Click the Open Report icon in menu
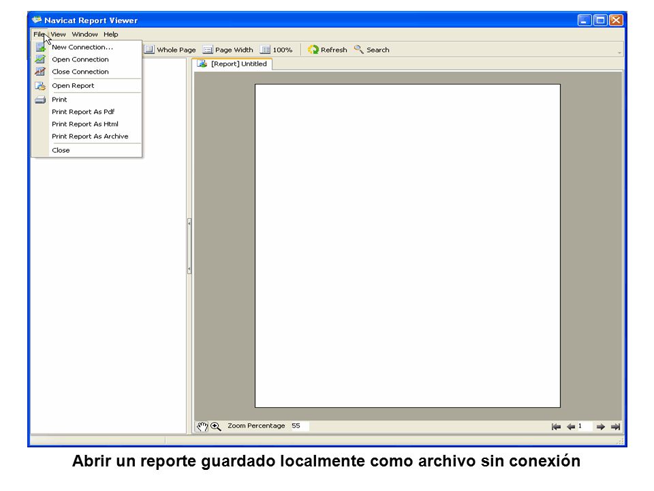654x491 pixels. (40, 86)
